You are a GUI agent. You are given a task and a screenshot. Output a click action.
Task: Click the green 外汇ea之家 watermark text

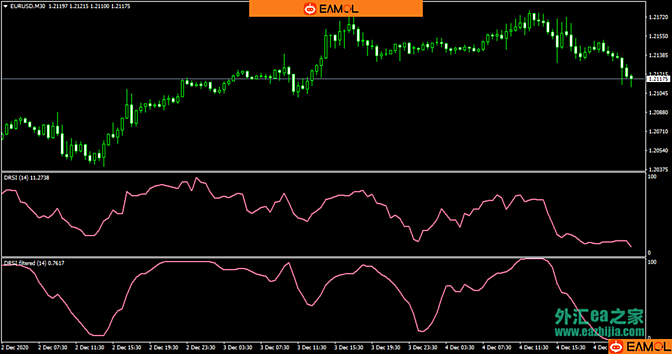point(599,316)
